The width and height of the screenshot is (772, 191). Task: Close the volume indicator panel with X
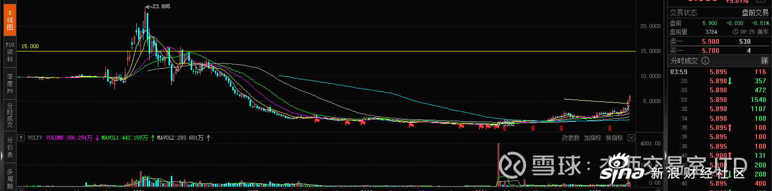(631, 138)
